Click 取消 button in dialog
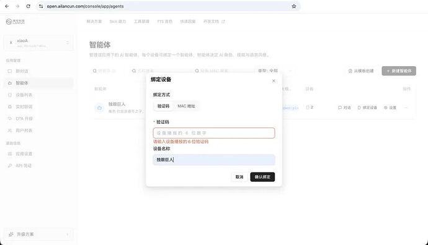428x245 pixels. coord(239,177)
